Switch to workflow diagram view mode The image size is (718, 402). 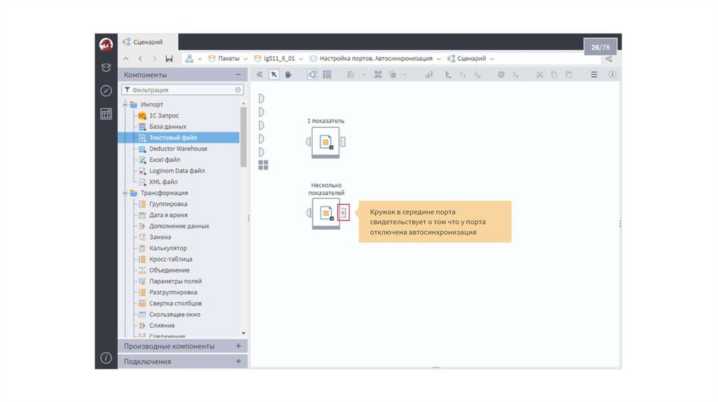pyautogui.click(x=312, y=74)
